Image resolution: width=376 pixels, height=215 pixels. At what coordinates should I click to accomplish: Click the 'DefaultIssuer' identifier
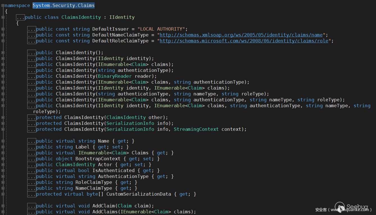coord(111,29)
